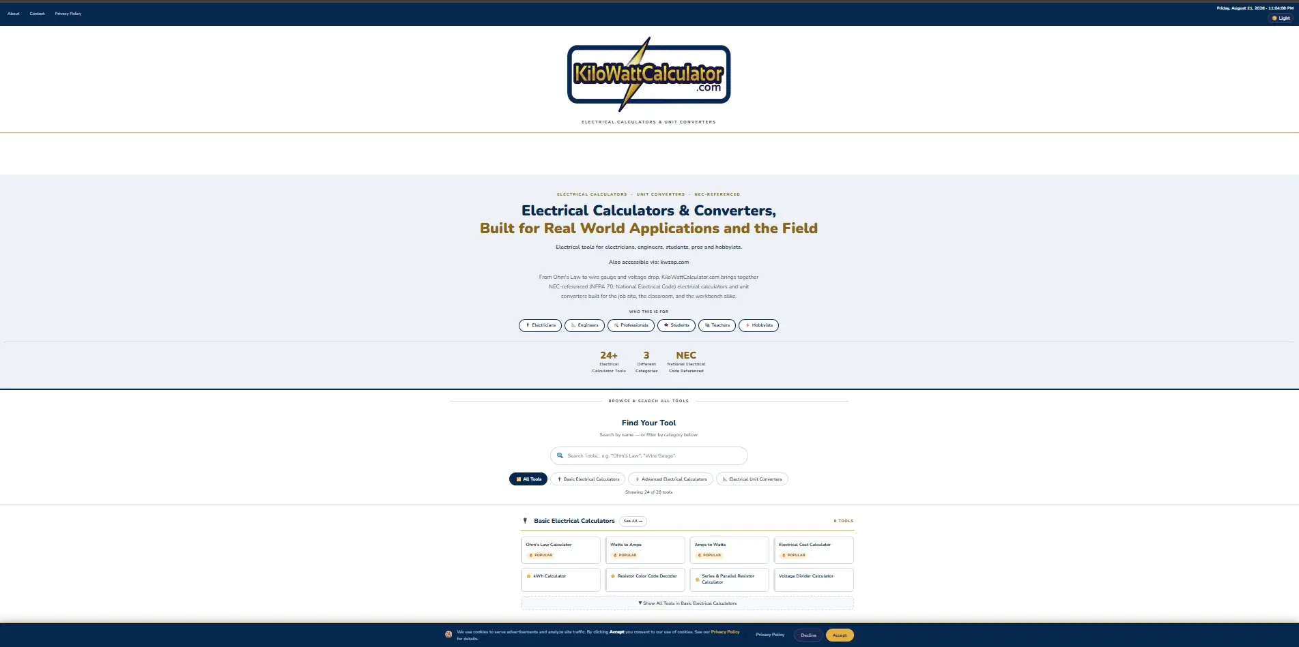Screen dimensions: 1299x647
Task: Click the cookie icon in consent banner
Action: click(x=448, y=635)
